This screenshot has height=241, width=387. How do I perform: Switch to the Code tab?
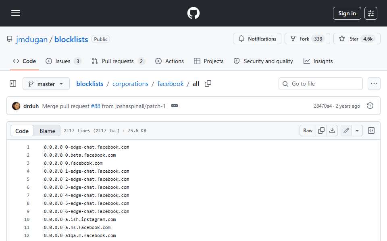point(25,61)
